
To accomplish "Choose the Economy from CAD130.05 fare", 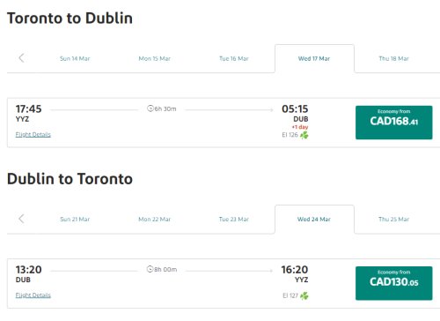I will pyautogui.click(x=394, y=283).
